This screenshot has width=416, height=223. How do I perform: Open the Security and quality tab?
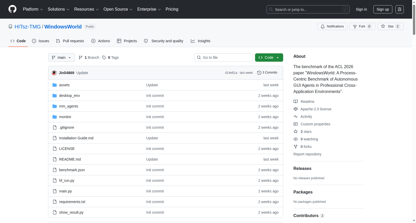tap(164, 41)
